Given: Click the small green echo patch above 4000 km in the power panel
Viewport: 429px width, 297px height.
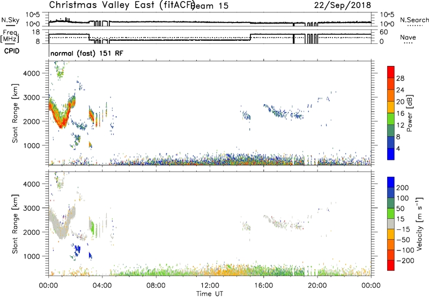Looking at the screenshot, I should coord(60,72).
